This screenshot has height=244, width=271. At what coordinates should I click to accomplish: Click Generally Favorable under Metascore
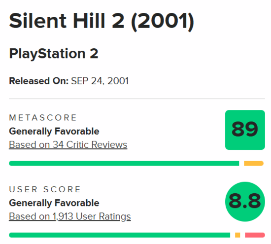(x=54, y=131)
